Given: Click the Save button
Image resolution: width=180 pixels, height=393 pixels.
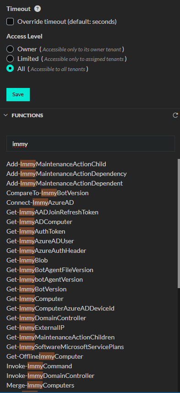Looking at the screenshot, I should [x=18, y=94].
